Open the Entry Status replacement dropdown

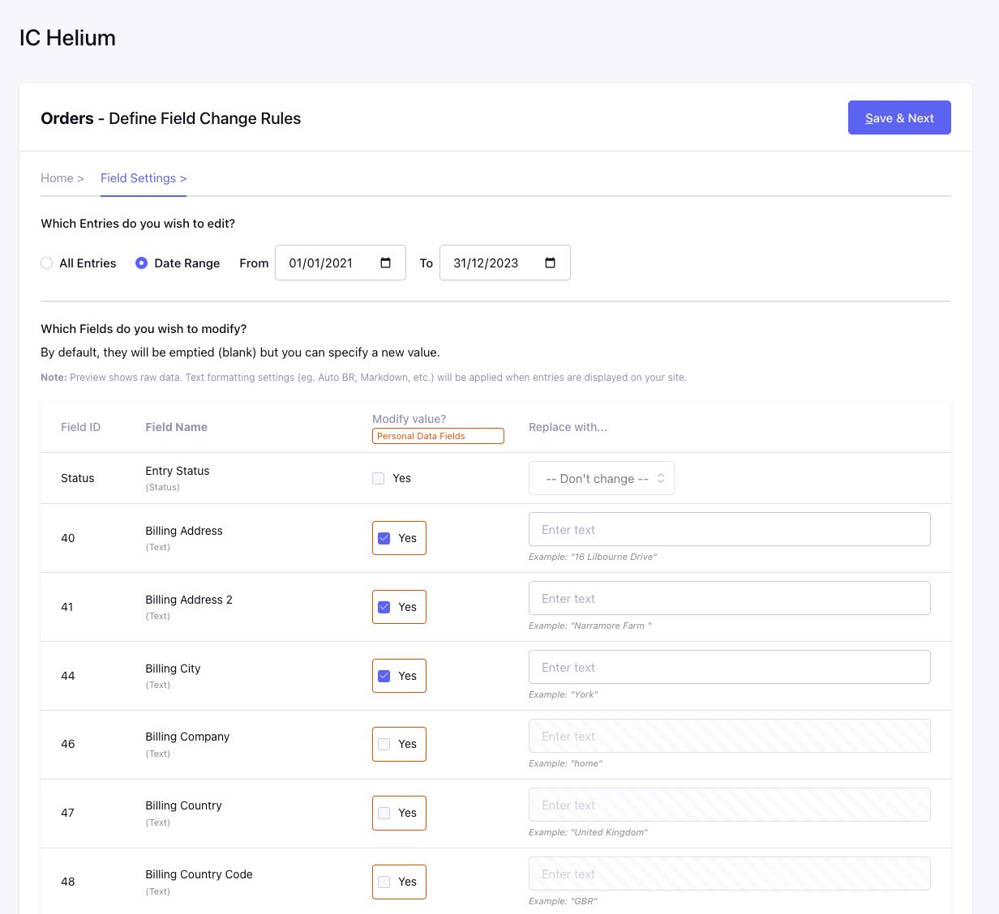click(601, 478)
